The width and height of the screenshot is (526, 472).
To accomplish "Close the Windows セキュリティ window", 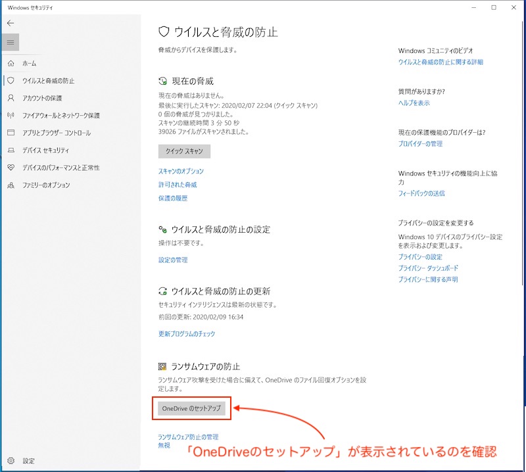I will pos(514,7).
